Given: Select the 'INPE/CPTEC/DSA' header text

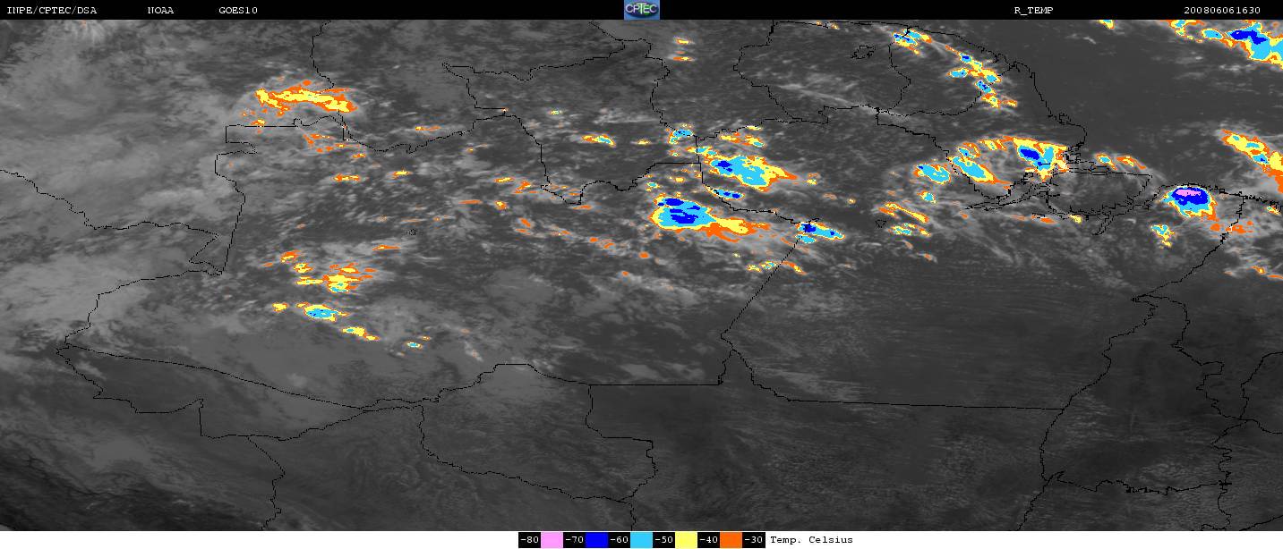Looking at the screenshot, I should [51, 10].
